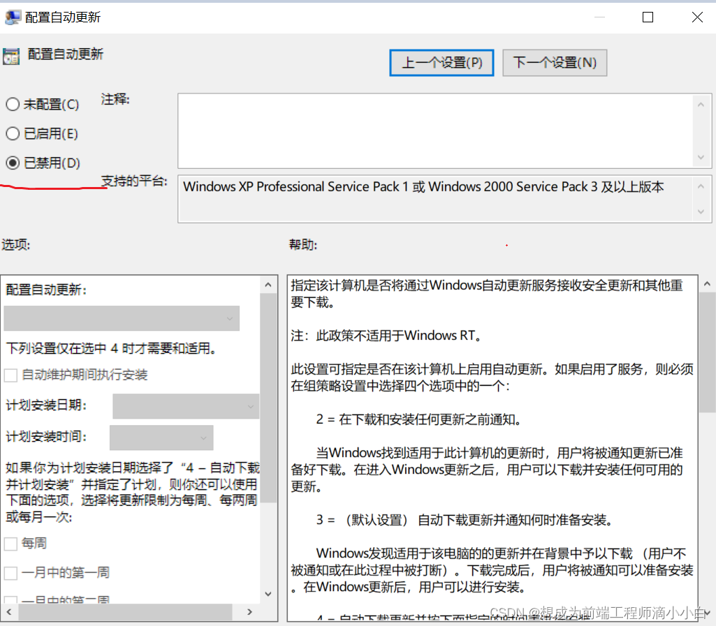Go to previous setting with 上一个设置(P)
The image size is (716, 626).
coord(441,63)
